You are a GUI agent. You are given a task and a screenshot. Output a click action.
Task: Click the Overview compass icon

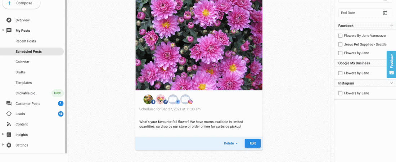[9, 20]
